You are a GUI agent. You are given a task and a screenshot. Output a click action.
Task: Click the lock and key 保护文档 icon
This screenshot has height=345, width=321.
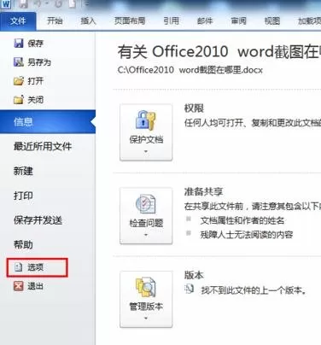coord(146,120)
